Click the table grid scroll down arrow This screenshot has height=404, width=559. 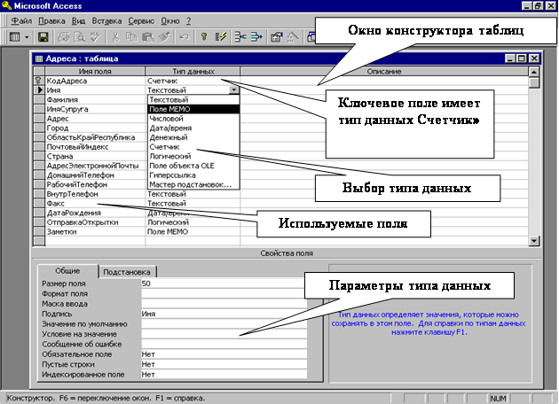tap(533, 240)
